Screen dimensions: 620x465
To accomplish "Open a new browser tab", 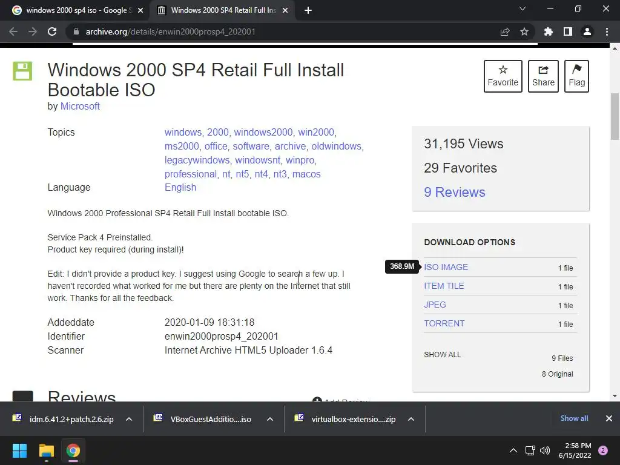I will [308, 10].
